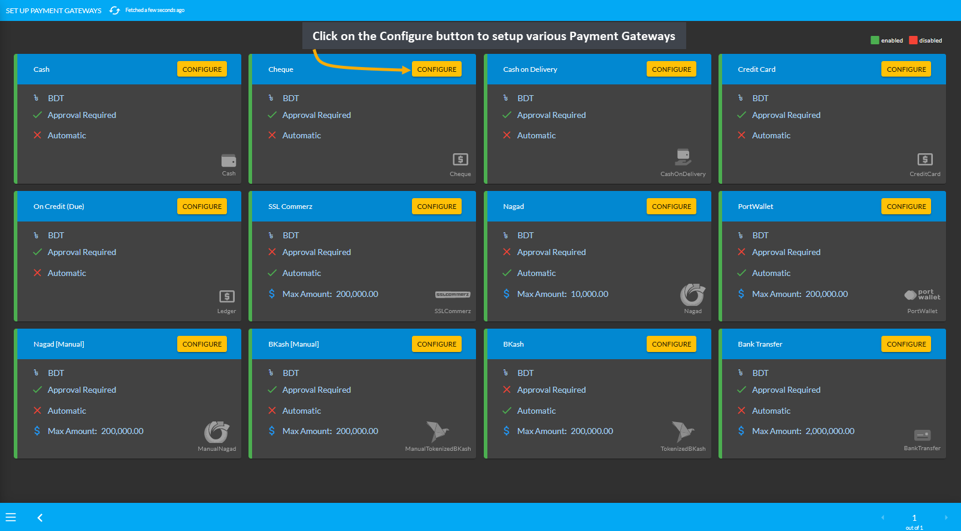Click the CreditCard gateway icon

pyautogui.click(x=925, y=159)
